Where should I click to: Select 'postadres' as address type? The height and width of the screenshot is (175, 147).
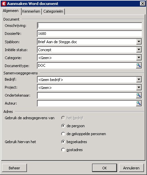[63, 150]
